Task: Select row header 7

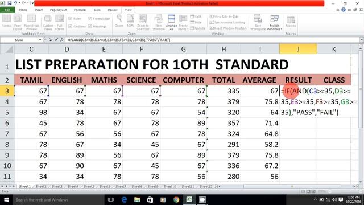Action: [7, 134]
